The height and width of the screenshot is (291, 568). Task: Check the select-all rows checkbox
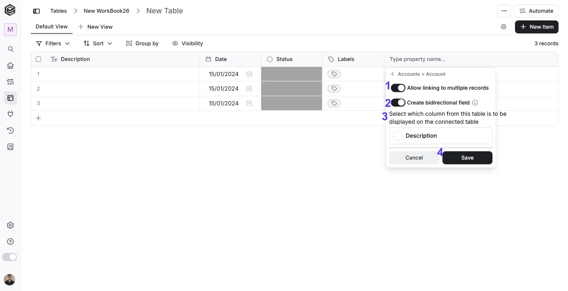tap(38, 59)
